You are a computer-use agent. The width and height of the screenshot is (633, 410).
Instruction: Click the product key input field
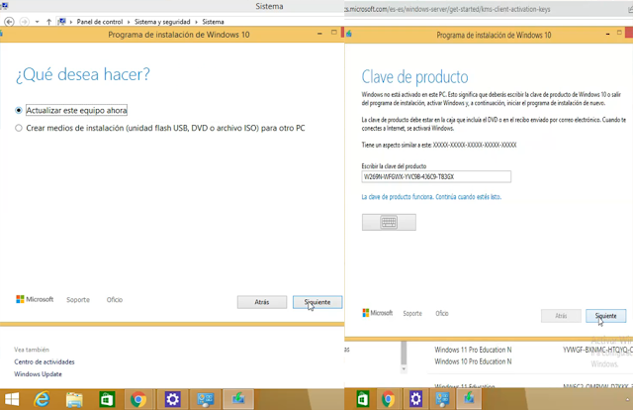436,176
